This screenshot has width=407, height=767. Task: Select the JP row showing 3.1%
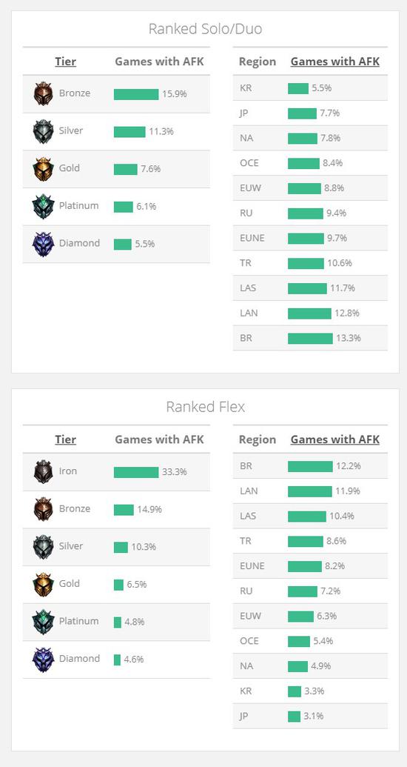[310, 716]
